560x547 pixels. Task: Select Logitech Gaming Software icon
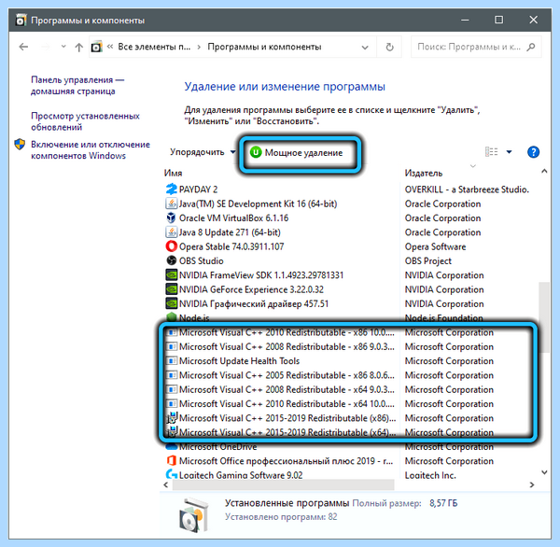click(x=172, y=474)
